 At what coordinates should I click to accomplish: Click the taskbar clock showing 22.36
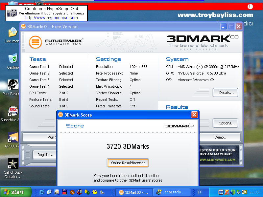[254, 192]
